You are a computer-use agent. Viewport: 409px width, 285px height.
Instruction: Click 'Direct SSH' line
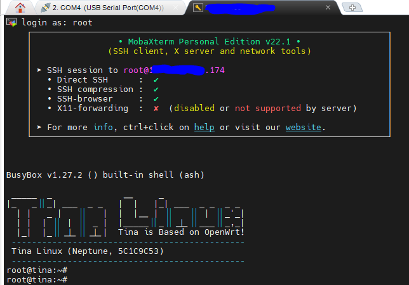tap(103, 80)
